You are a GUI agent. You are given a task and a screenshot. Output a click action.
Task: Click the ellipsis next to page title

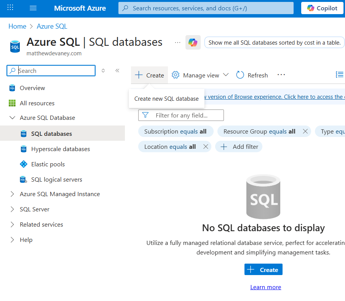[177, 42]
